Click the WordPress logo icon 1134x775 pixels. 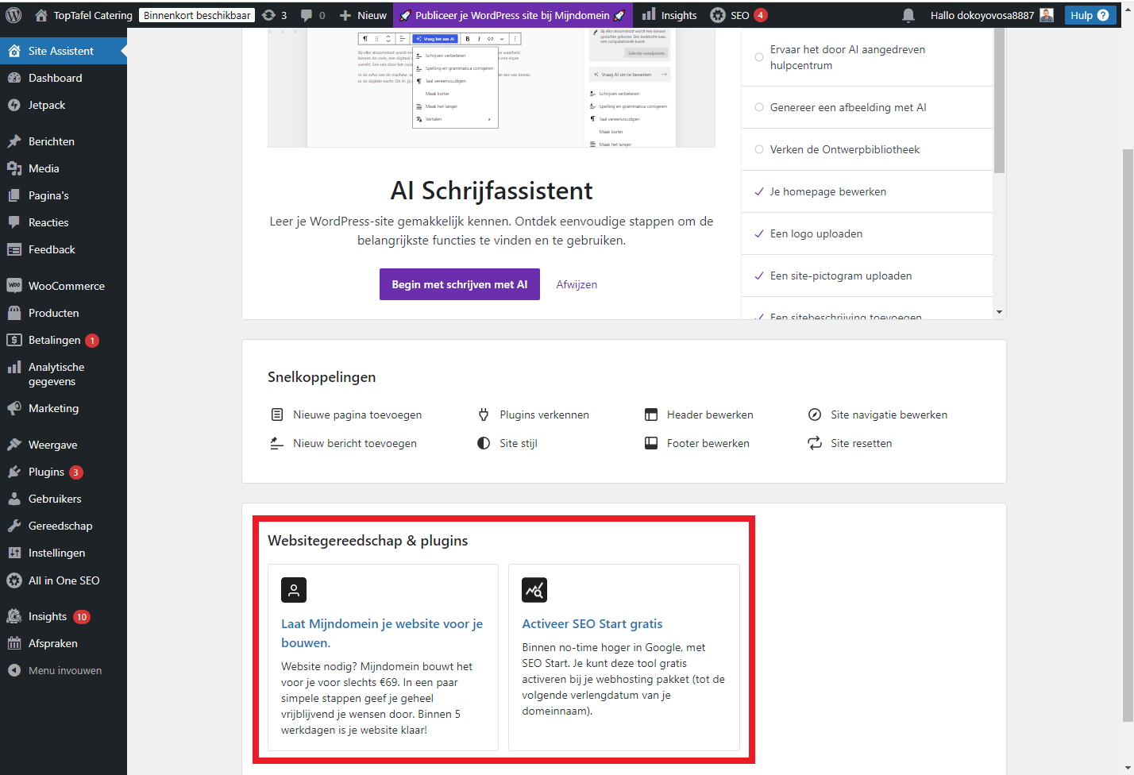tap(13, 15)
